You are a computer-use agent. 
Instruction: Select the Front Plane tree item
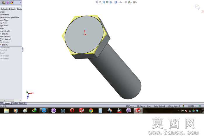pos(4,20)
